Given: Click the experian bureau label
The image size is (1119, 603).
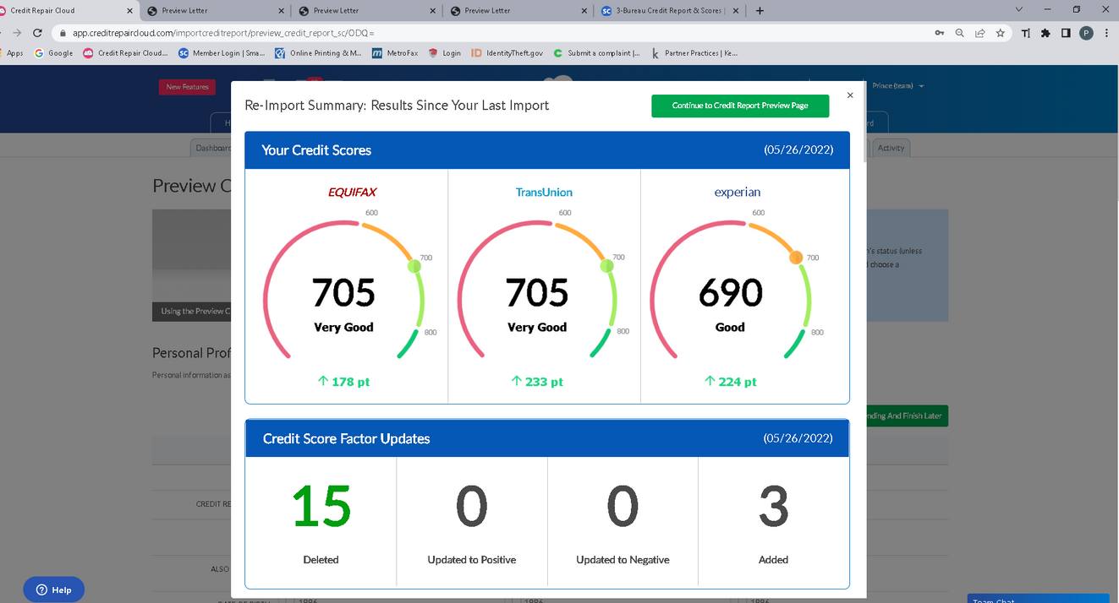Looking at the screenshot, I should (737, 193).
